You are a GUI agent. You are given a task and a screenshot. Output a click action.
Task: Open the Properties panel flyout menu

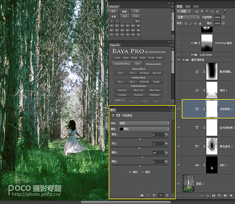point(172,110)
